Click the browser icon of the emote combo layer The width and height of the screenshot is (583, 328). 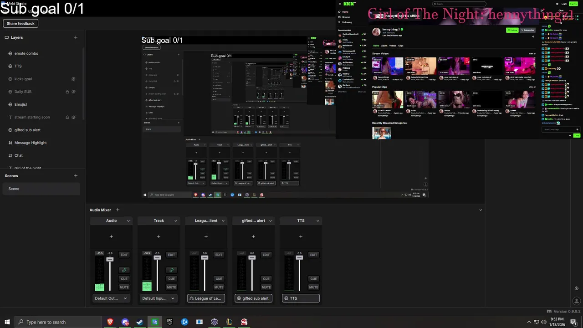(10, 53)
